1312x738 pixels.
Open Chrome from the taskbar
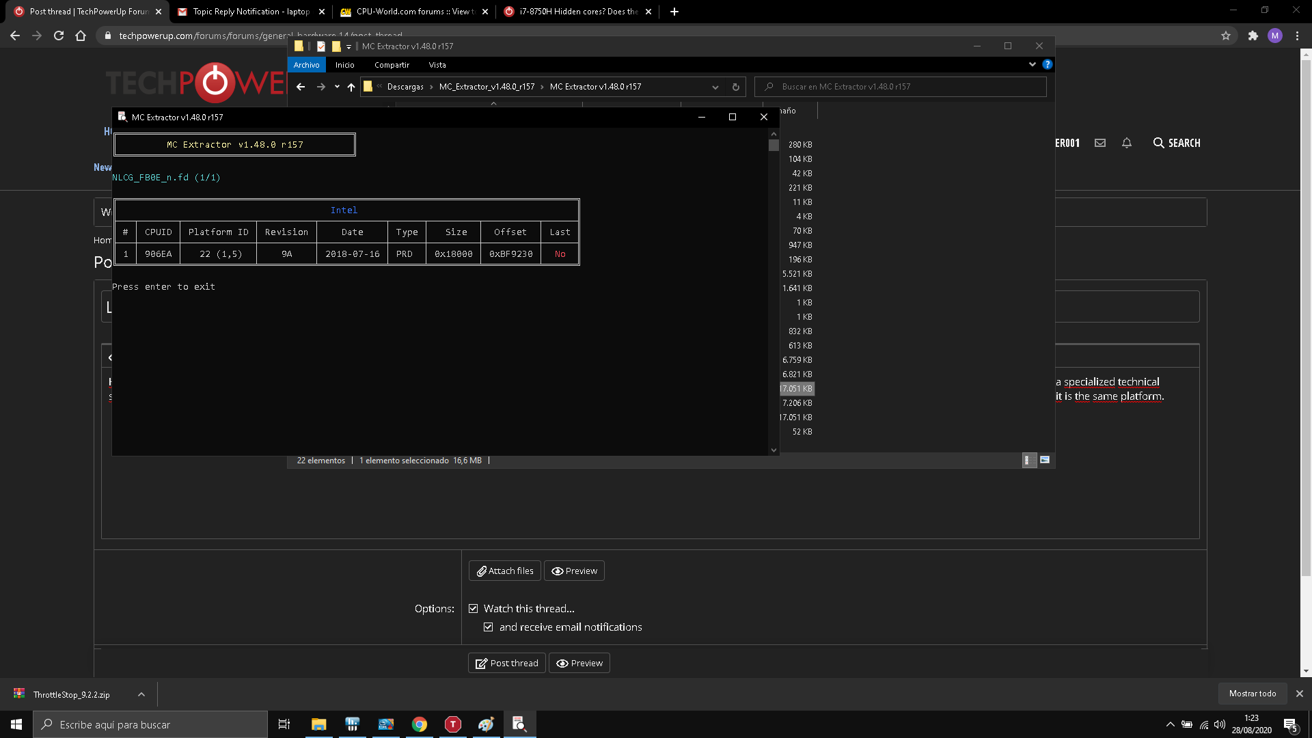[x=420, y=724]
